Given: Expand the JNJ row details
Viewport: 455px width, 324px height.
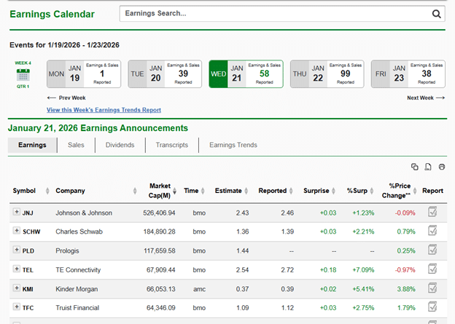Looking at the screenshot, I should tap(17, 212).
